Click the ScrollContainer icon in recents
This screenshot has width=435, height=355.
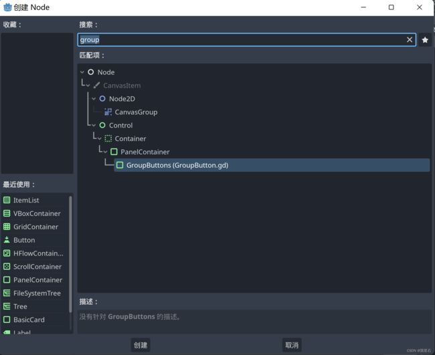click(7, 267)
